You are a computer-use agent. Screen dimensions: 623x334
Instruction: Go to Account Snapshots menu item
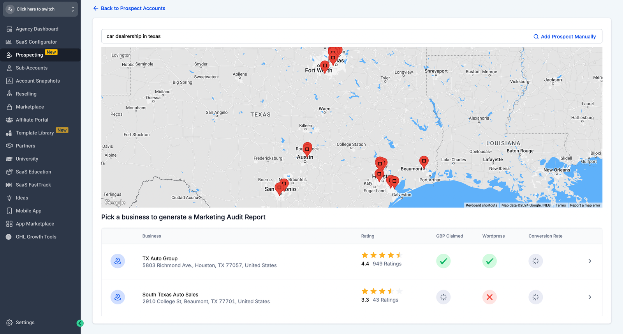(x=38, y=81)
